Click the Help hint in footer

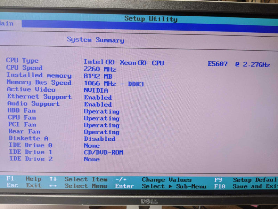(33, 179)
